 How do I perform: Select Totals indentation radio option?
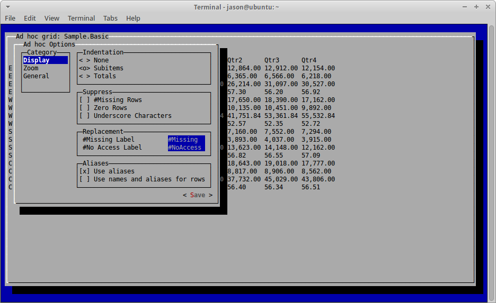[x=98, y=76]
